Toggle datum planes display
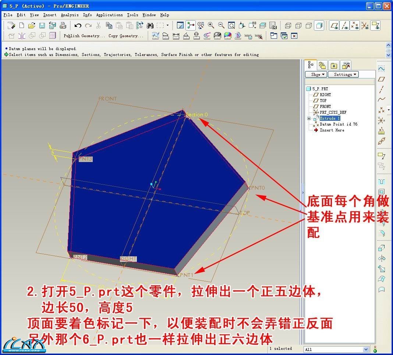The width and height of the screenshot is (393, 355). pos(334,25)
